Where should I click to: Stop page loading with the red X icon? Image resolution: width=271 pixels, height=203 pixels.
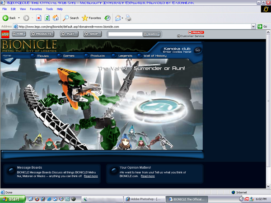(x=39, y=18)
